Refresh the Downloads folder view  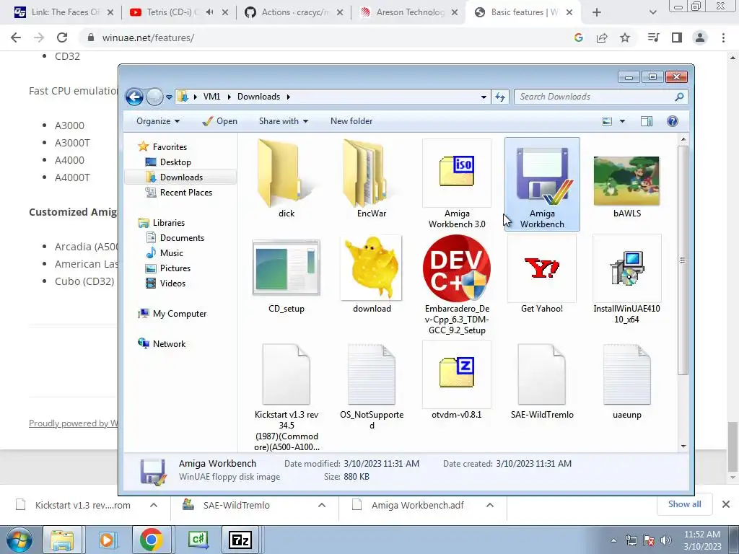tap(500, 97)
